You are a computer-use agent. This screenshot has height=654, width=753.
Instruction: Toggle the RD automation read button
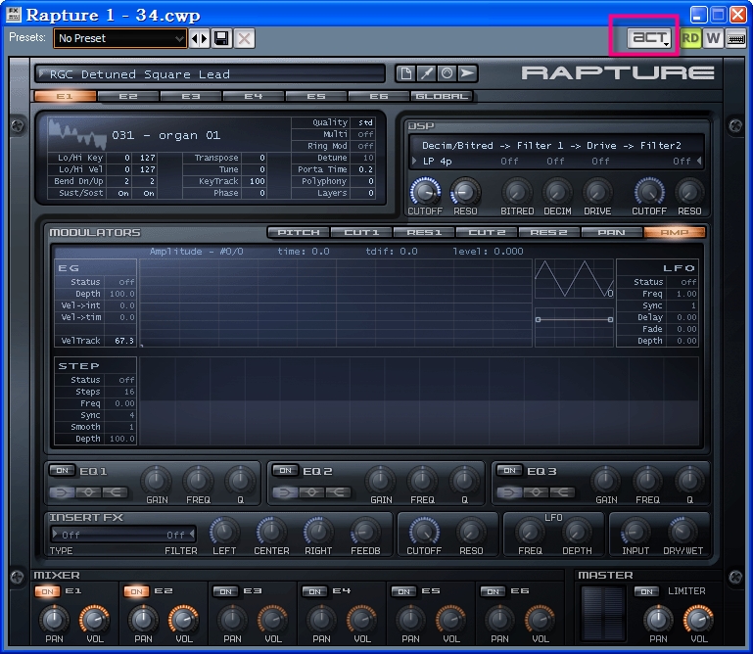coord(690,38)
